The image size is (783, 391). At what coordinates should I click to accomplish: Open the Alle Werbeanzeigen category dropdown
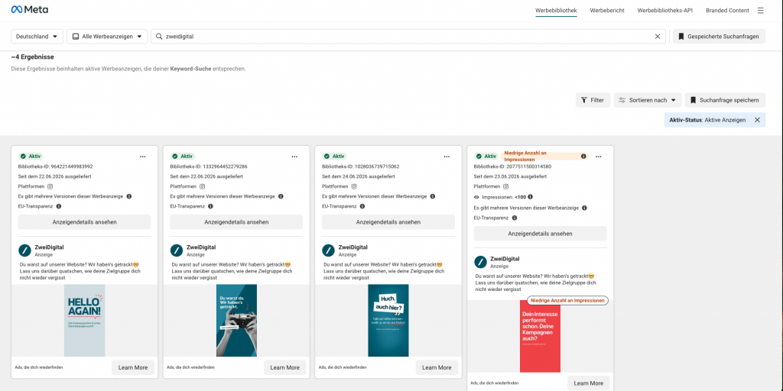pyautogui.click(x=107, y=37)
